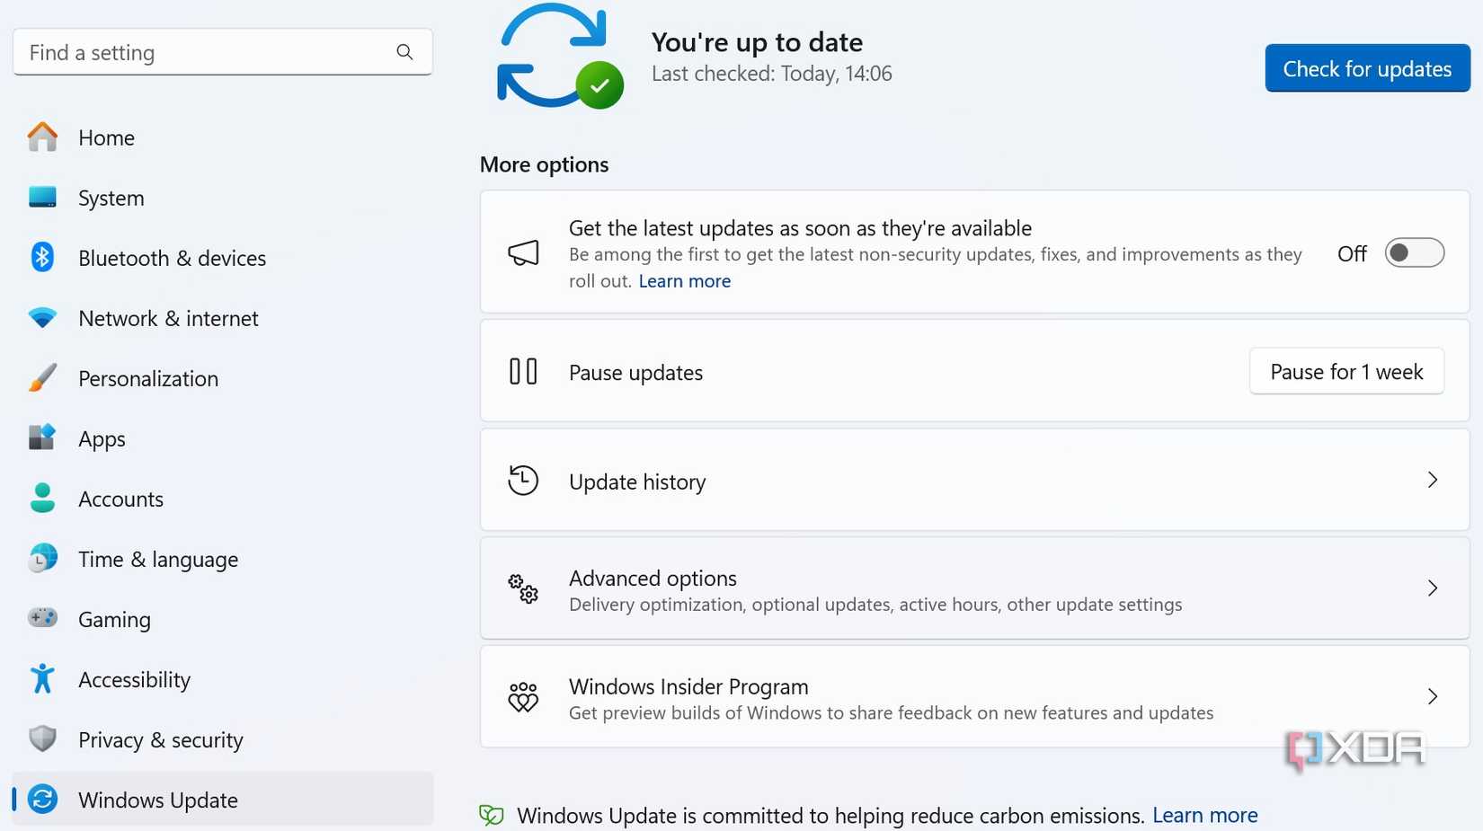Click the You're up to date heading
Viewport: 1483px width, 831px height.
757,42
